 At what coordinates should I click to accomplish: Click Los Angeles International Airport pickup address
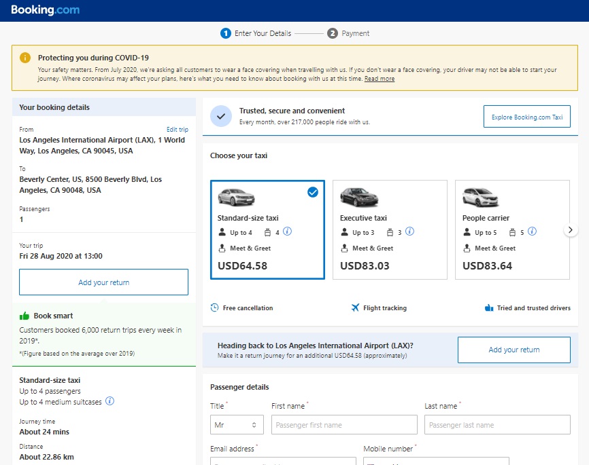coord(102,145)
